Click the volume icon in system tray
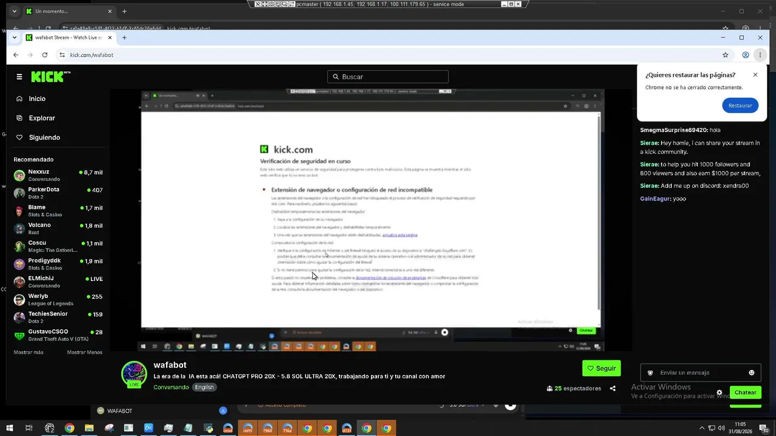 (x=723, y=428)
